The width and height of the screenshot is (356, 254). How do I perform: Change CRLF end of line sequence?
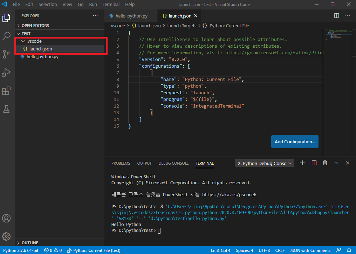280,250
